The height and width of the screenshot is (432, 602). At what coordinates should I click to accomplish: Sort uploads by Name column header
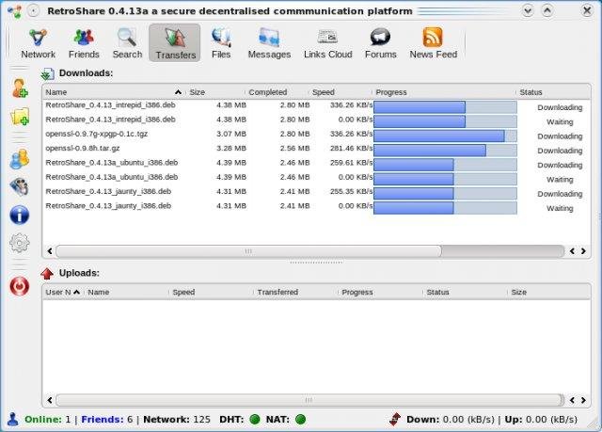126,292
